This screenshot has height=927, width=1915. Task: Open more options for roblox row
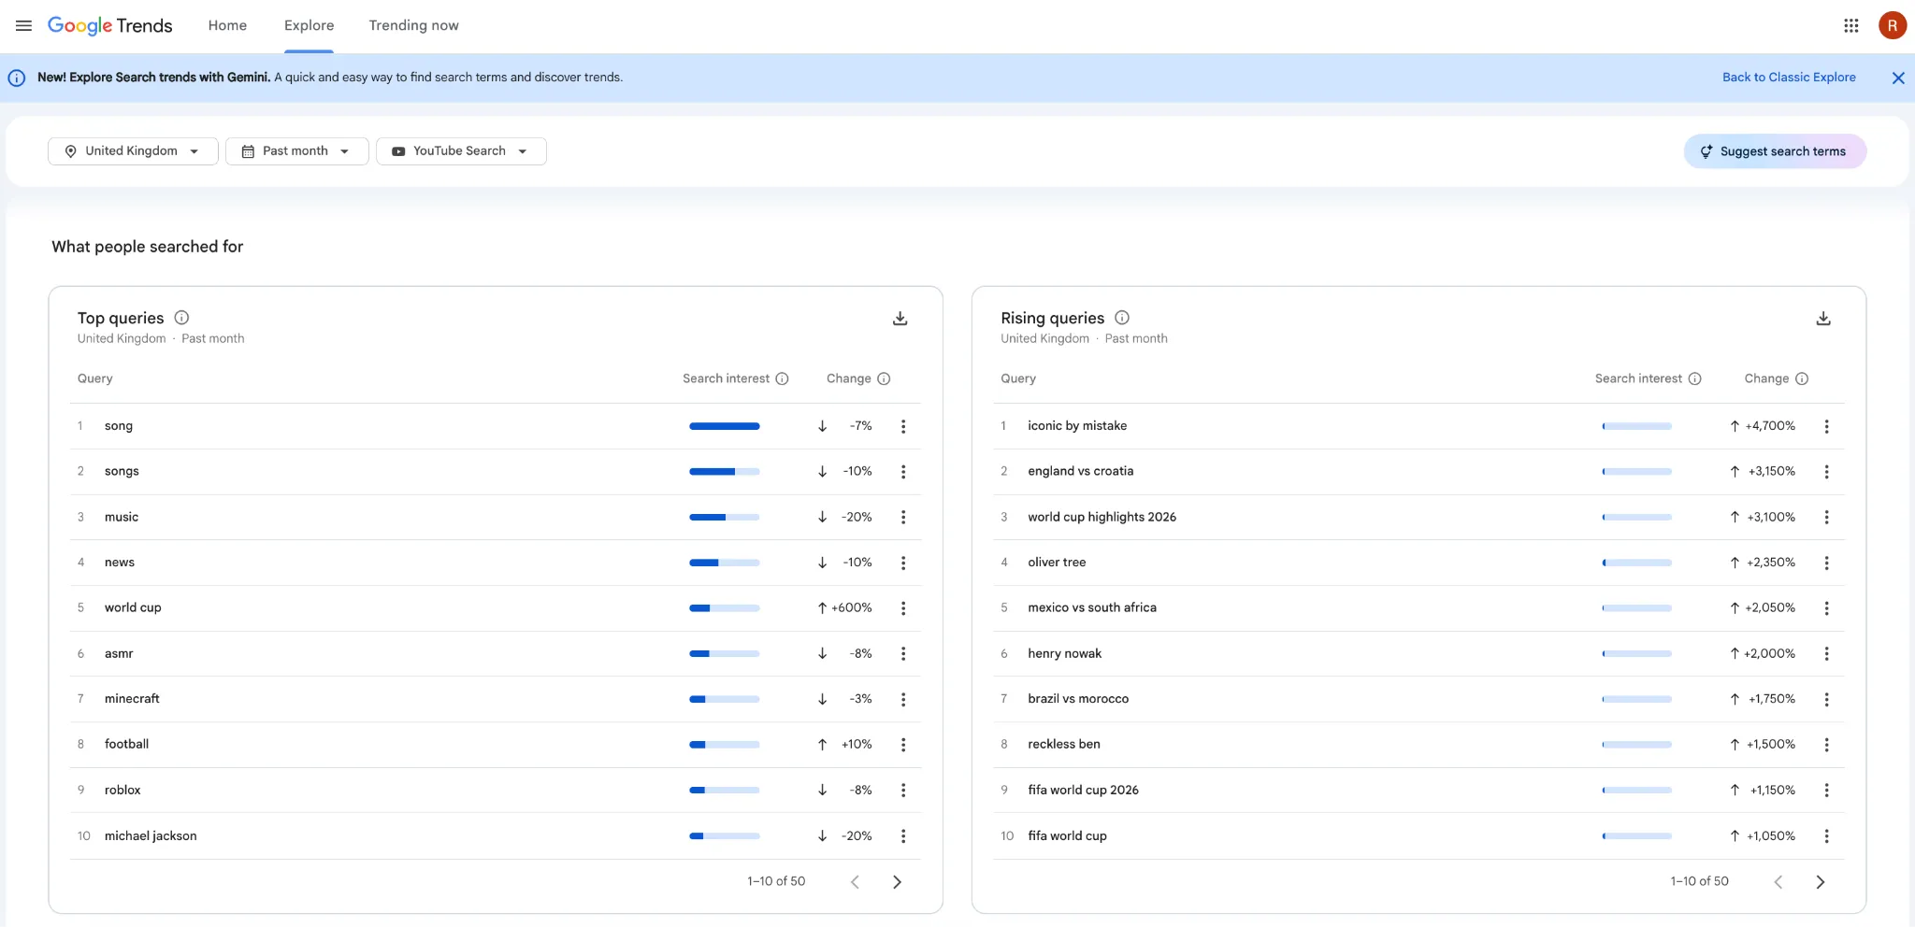tap(903, 790)
